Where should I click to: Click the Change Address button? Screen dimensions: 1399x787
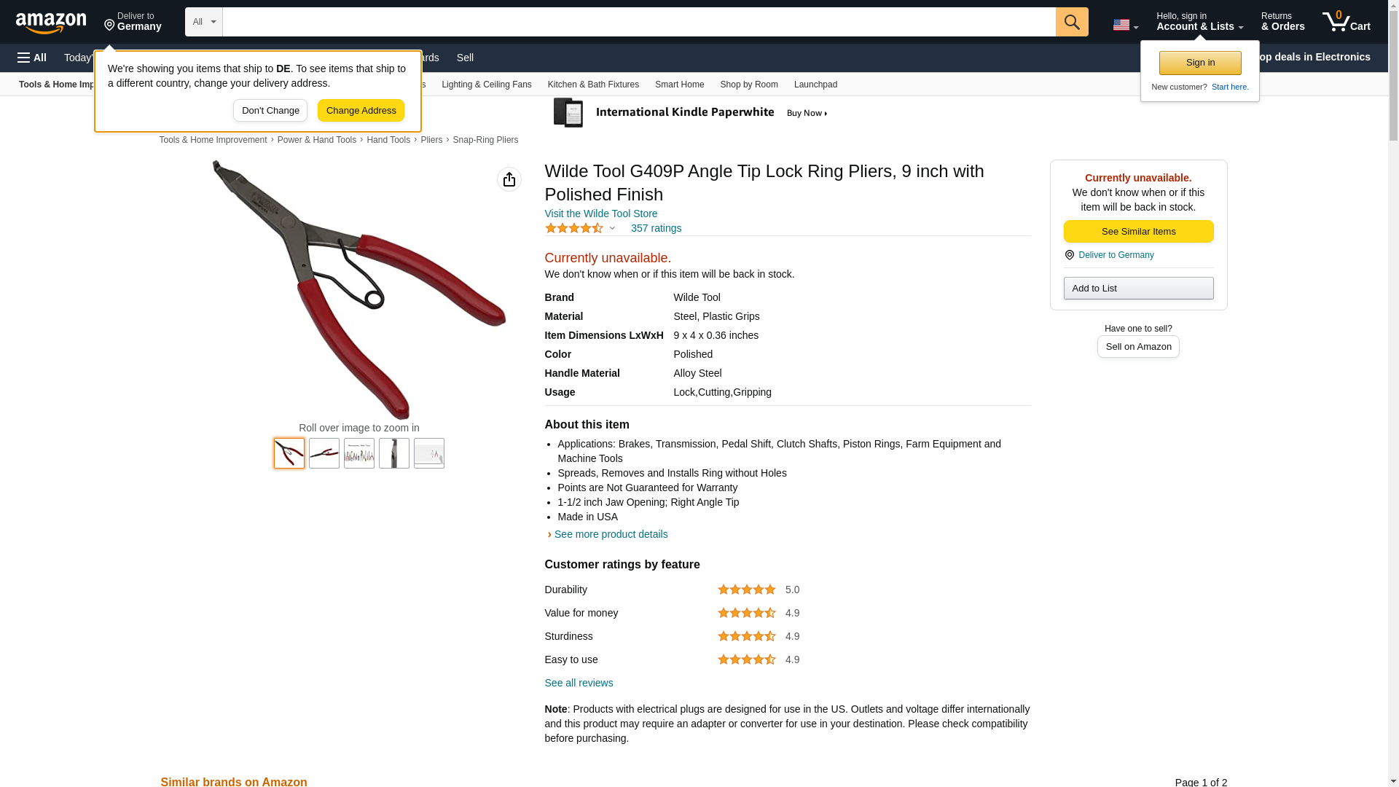(361, 111)
